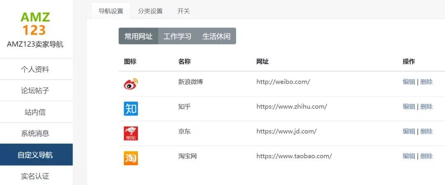
Task: Switch to the 分类设置 tab
Action: pos(150,12)
